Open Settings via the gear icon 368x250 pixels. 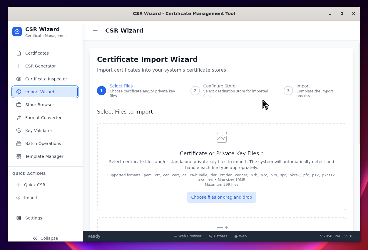coord(19,218)
